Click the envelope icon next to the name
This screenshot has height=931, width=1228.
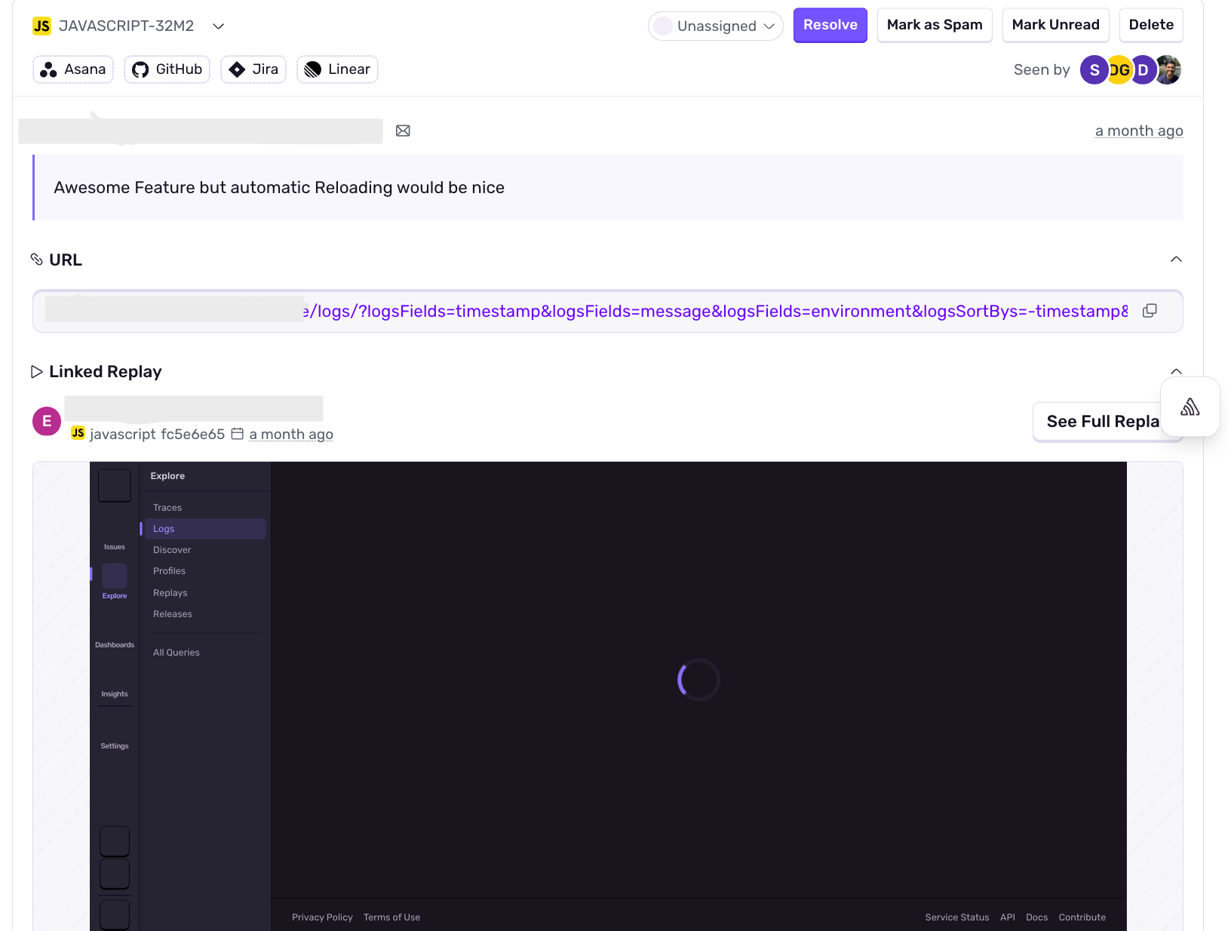[x=403, y=131]
